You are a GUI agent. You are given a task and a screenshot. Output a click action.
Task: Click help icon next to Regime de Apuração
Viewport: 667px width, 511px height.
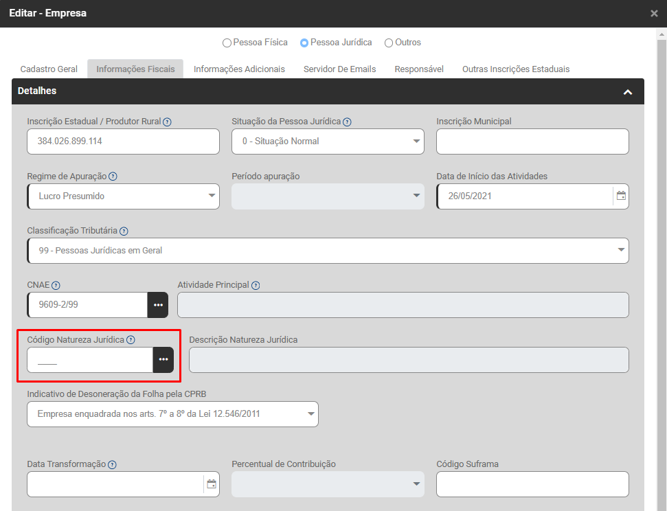[113, 177]
